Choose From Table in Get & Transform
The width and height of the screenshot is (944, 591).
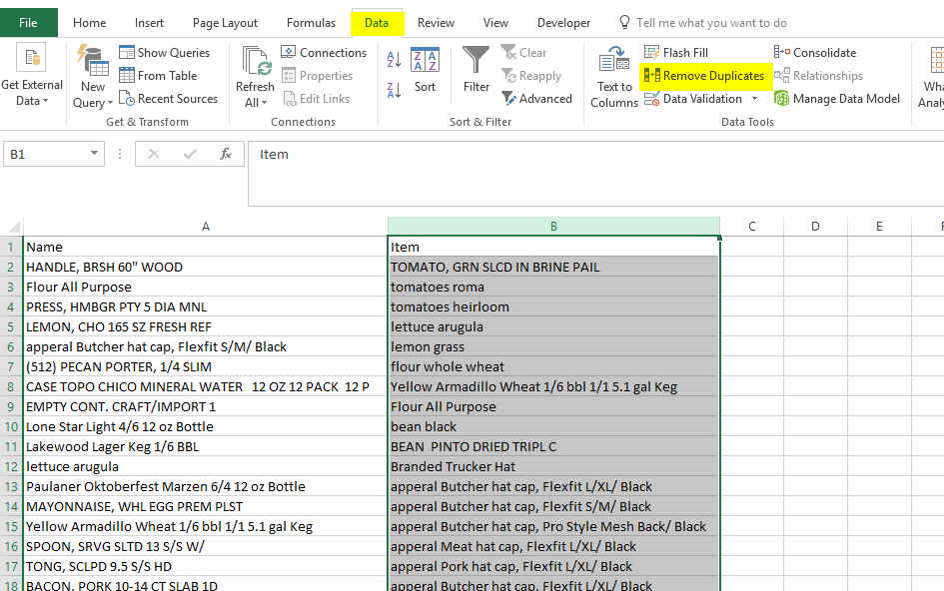[x=159, y=75]
